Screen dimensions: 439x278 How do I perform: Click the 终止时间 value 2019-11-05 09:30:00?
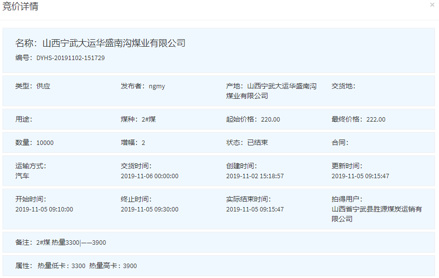tap(150, 209)
